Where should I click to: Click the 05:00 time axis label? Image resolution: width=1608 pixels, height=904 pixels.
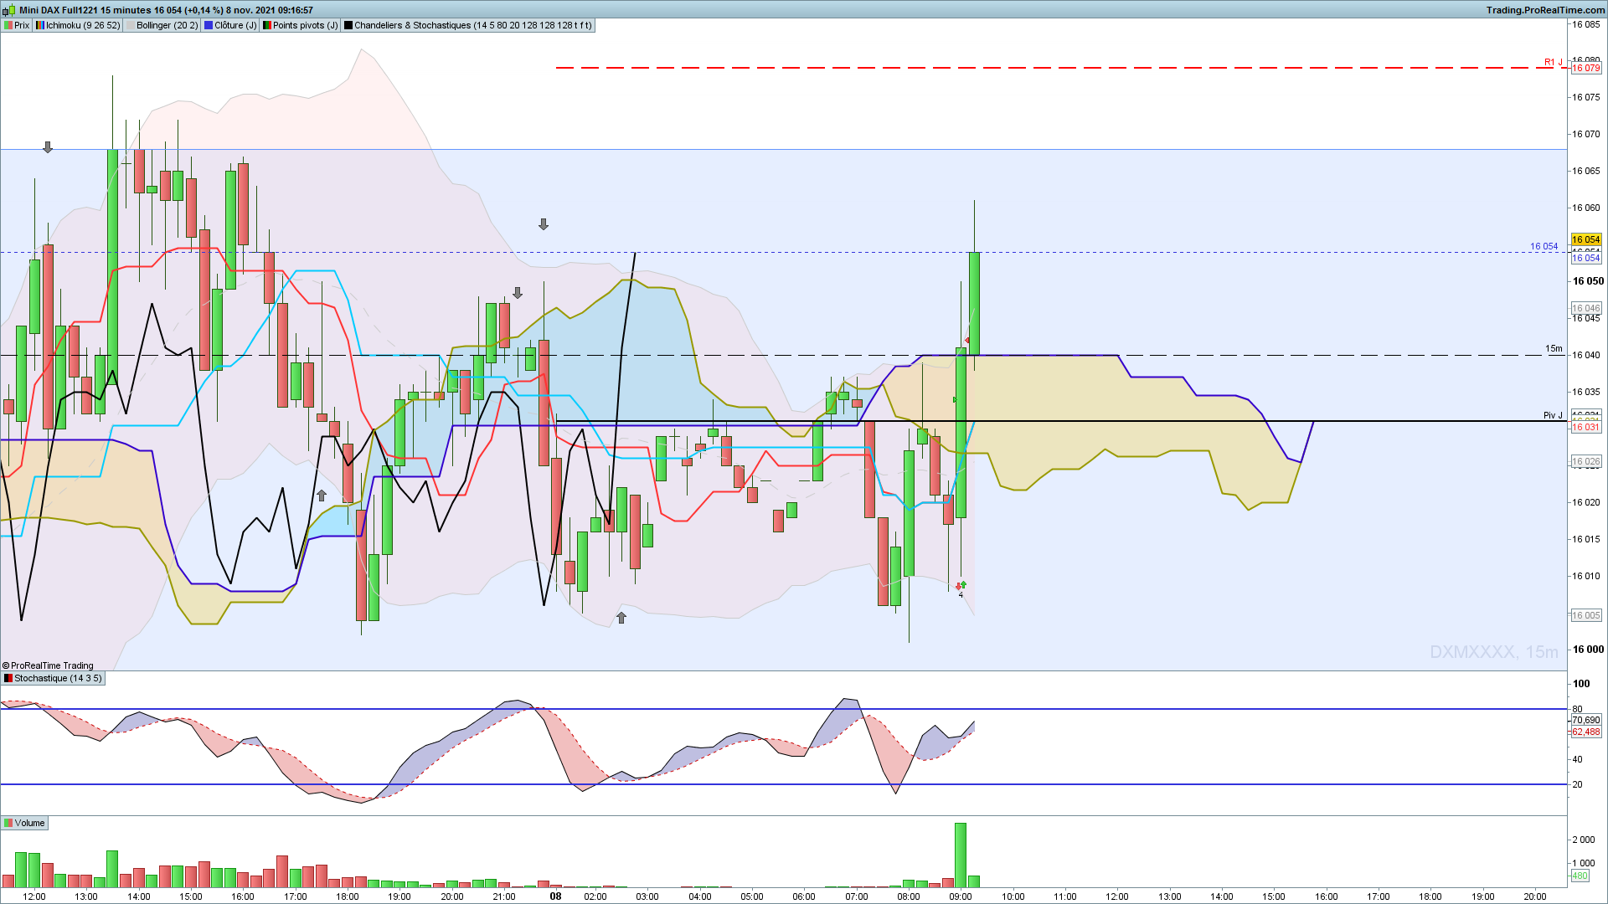pyautogui.click(x=752, y=896)
